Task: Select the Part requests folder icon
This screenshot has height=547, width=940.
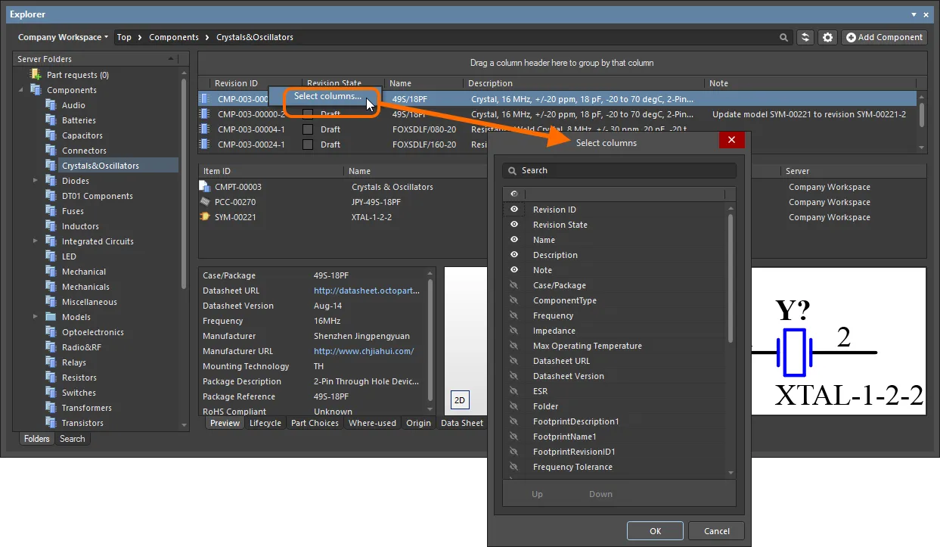Action: pos(36,74)
